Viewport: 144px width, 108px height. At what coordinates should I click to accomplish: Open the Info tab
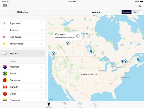pos(95,105)
